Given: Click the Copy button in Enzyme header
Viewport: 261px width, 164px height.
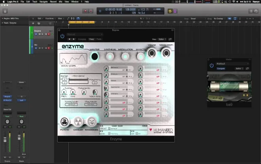Looking at the screenshot, I should [92, 39].
